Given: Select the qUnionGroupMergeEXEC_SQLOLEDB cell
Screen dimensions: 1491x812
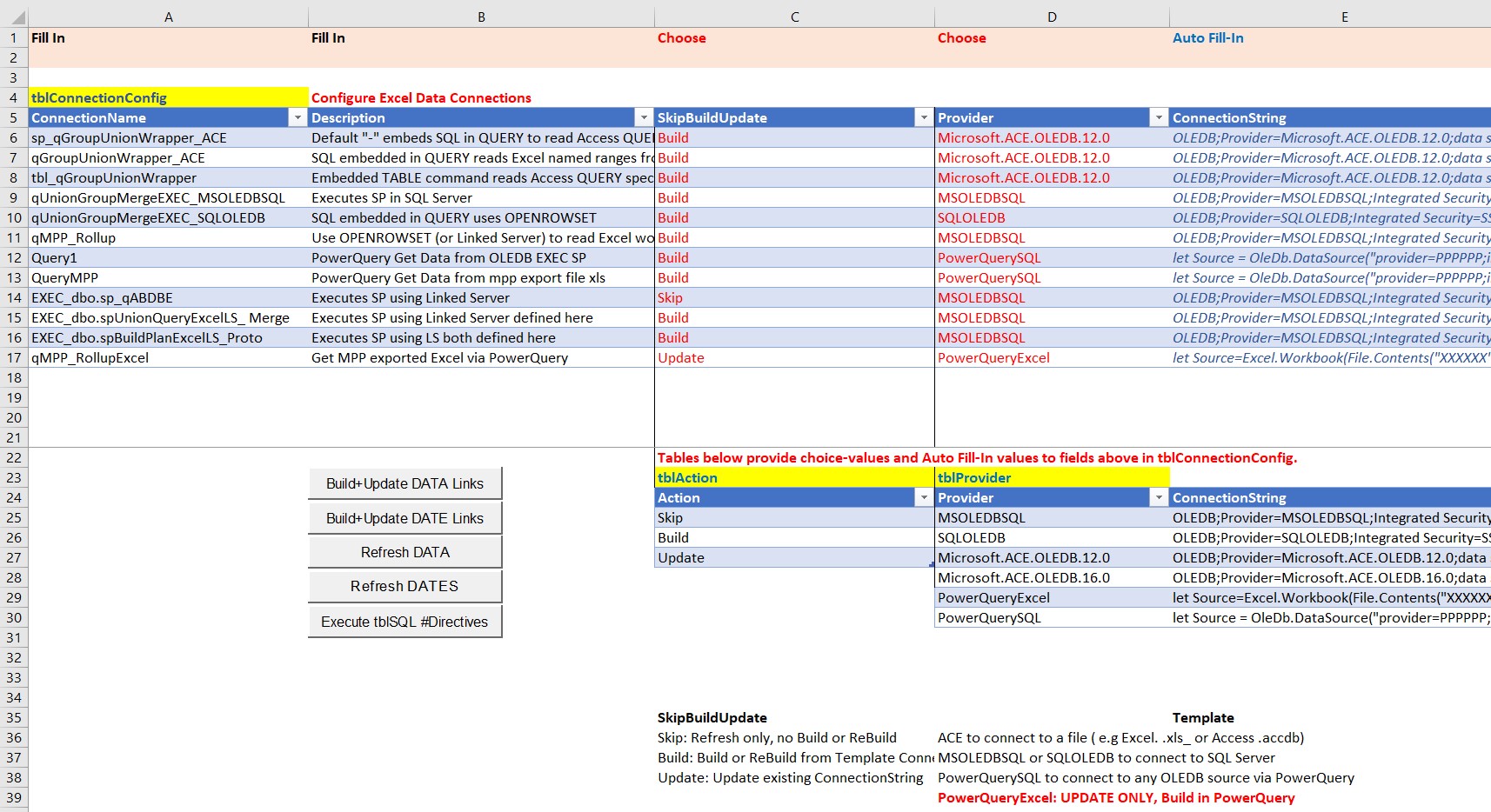Looking at the screenshot, I should (169, 217).
